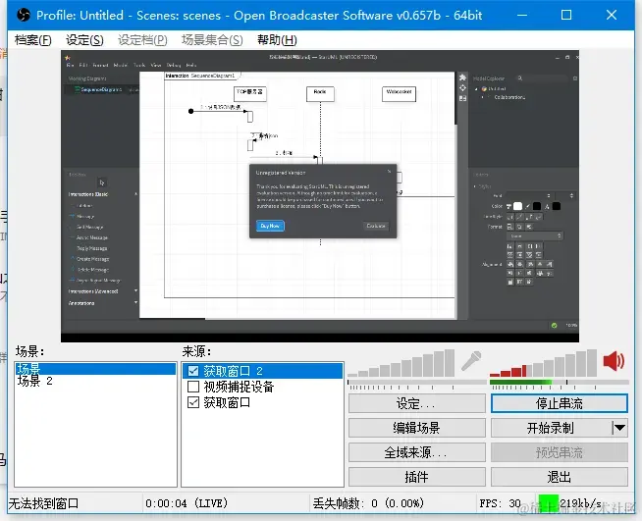The width and height of the screenshot is (642, 521).
Task: Click the 插件 plugins button
Action: click(417, 477)
